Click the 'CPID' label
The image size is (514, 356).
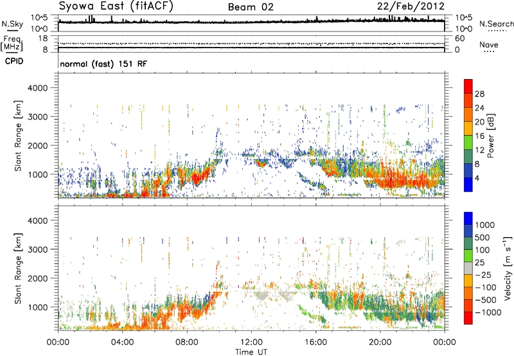pyautogui.click(x=14, y=61)
